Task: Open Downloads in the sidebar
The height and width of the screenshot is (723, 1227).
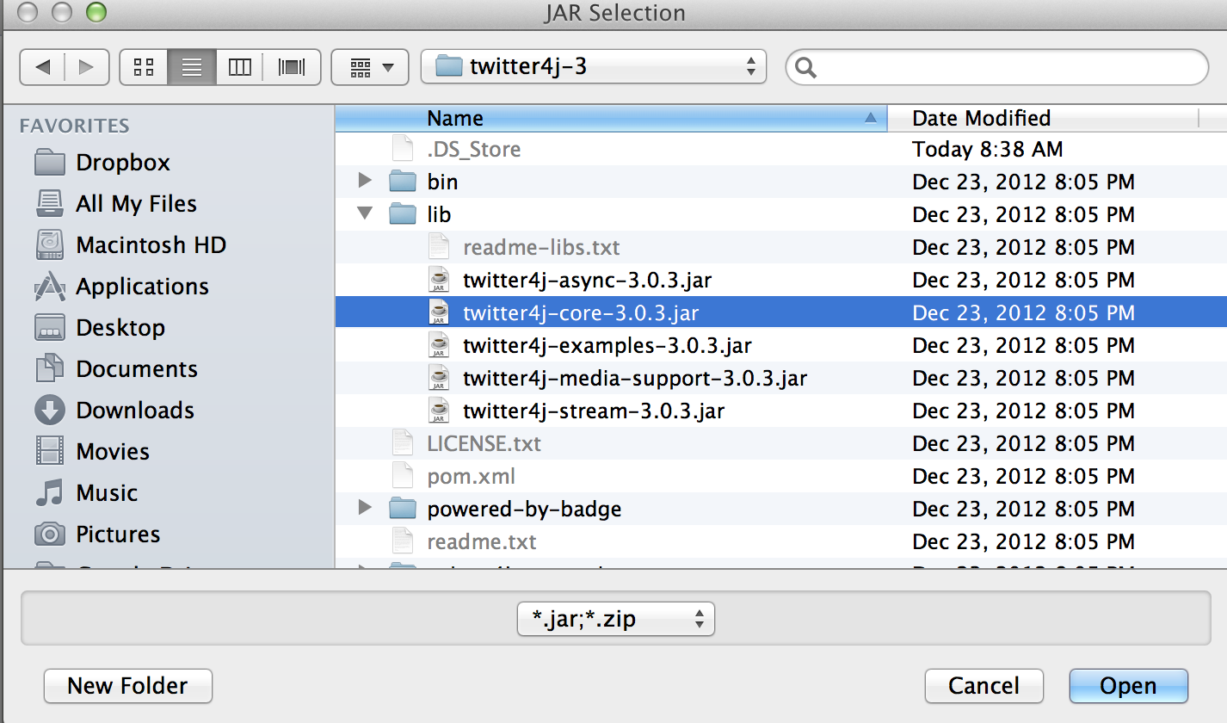Action: (114, 411)
